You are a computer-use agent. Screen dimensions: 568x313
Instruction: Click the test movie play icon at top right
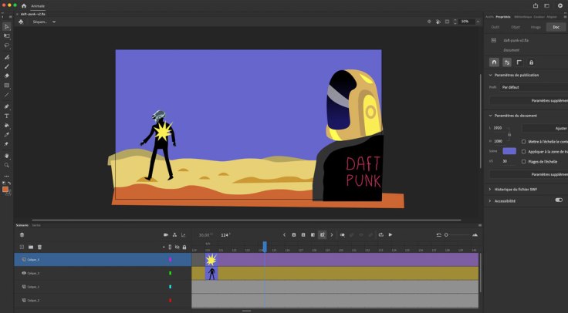click(560, 6)
